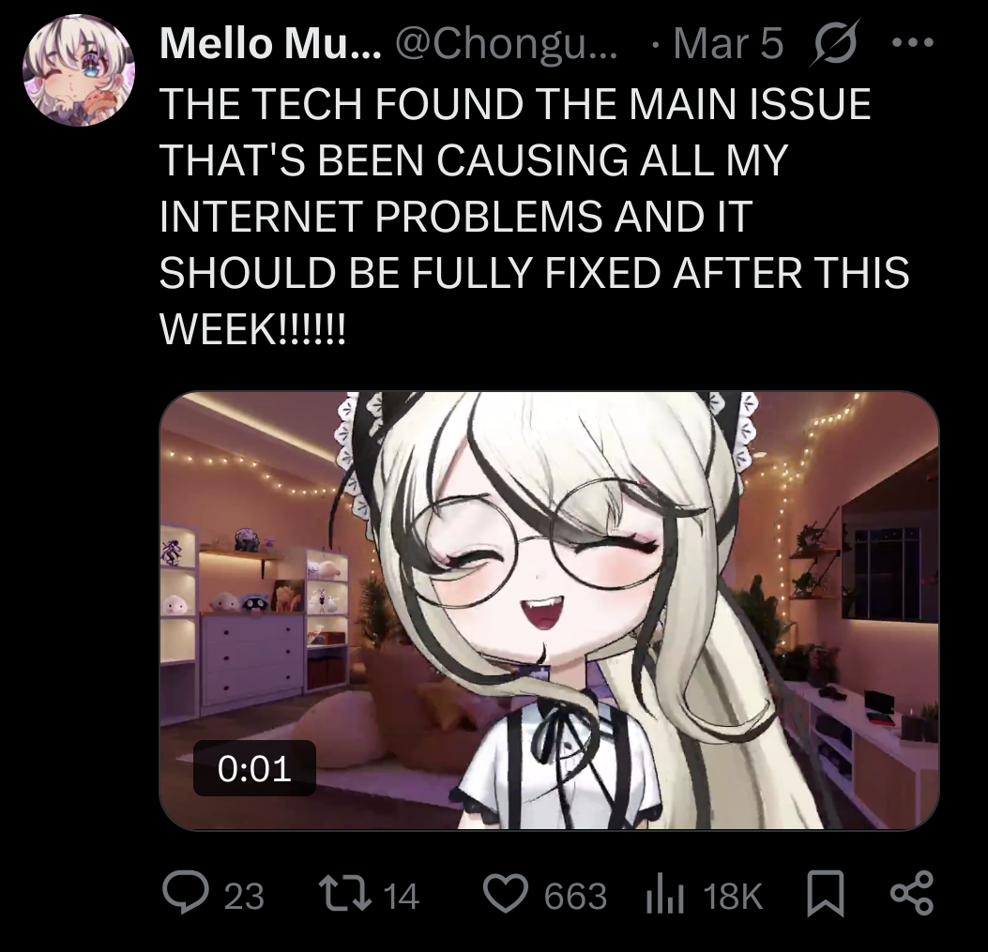Viewport: 988px width, 952px height.
Task: Open the share icon
Action: click(911, 893)
